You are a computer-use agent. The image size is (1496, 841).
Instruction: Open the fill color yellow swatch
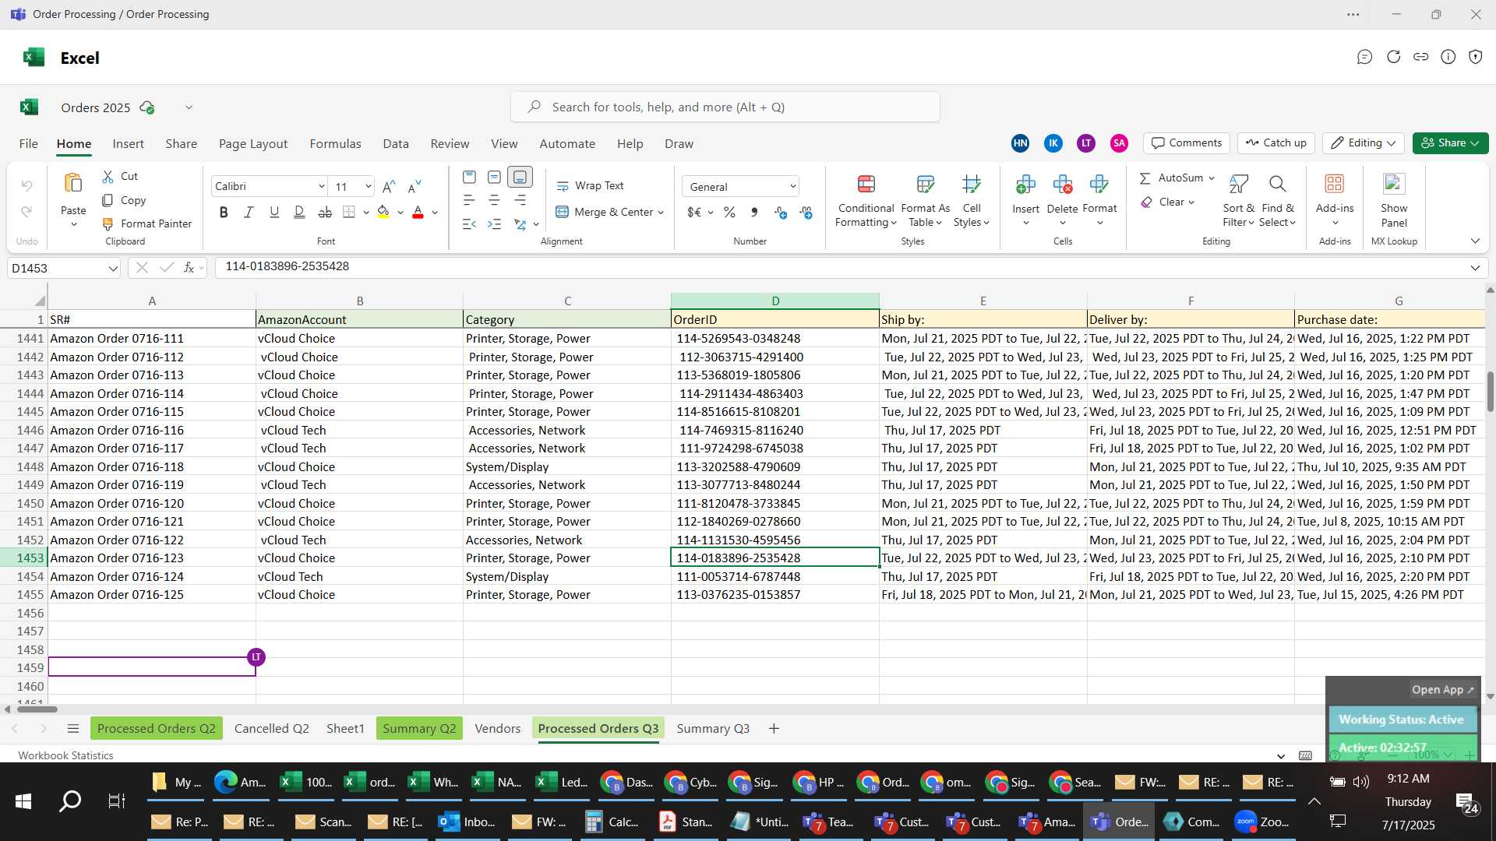383,212
